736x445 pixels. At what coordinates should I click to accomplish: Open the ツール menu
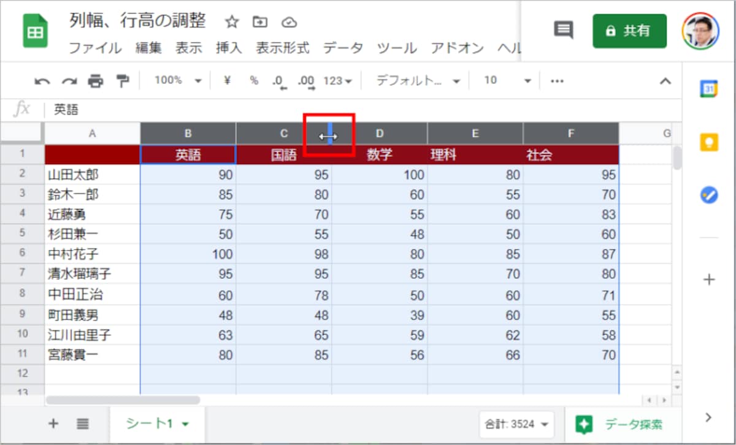pyautogui.click(x=397, y=48)
